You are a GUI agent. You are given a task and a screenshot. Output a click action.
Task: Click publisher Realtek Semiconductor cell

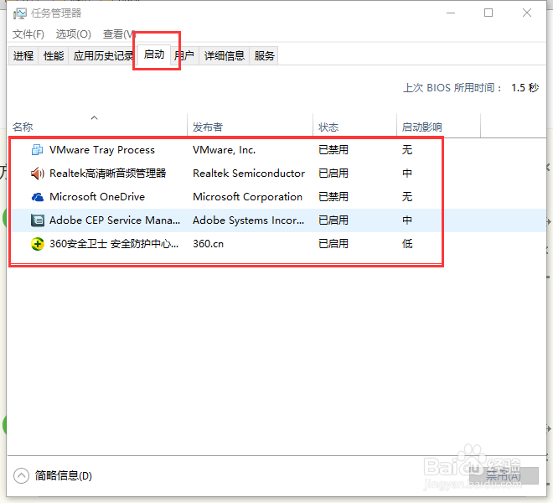pyautogui.click(x=249, y=174)
